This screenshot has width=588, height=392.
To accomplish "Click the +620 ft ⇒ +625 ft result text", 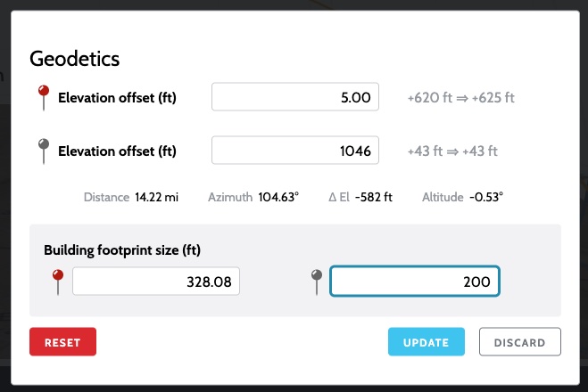I will coord(460,98).
